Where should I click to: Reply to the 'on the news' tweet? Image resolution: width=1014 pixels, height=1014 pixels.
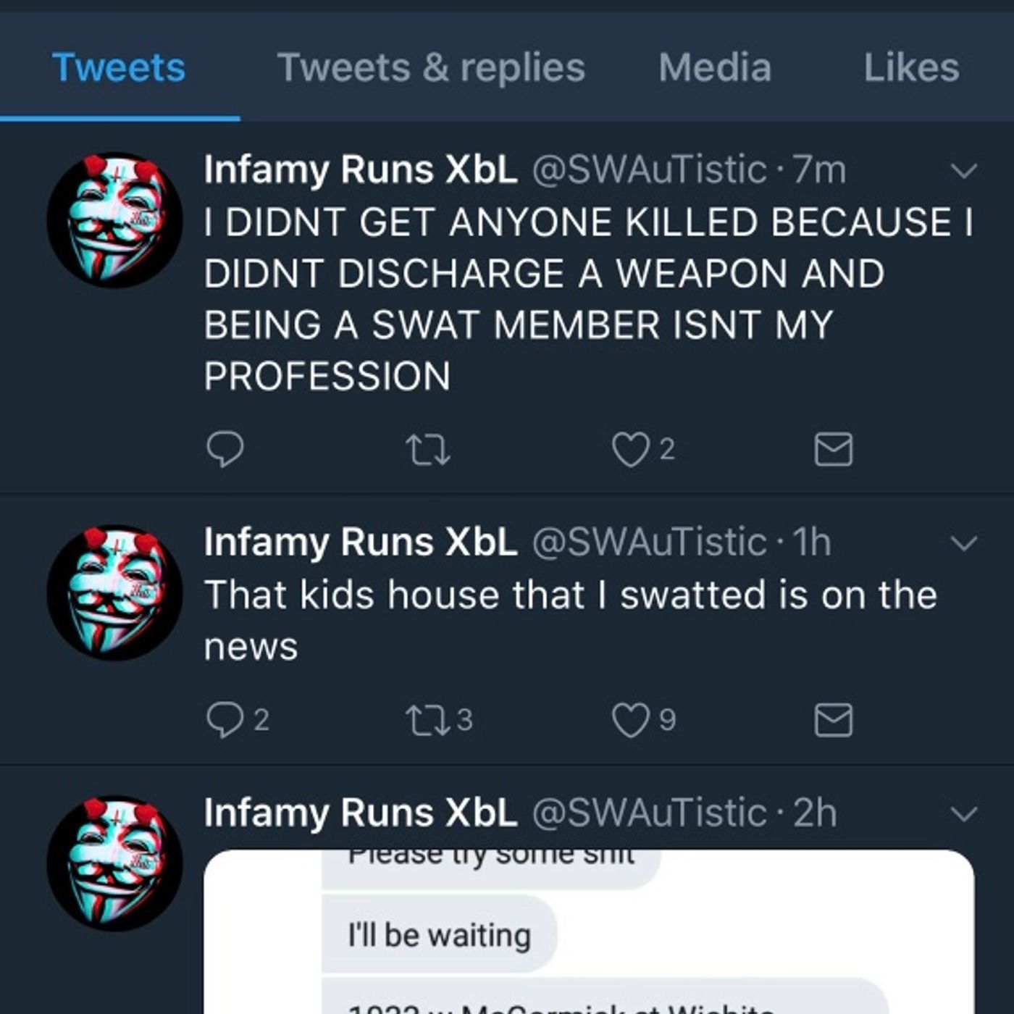(225, 720)
